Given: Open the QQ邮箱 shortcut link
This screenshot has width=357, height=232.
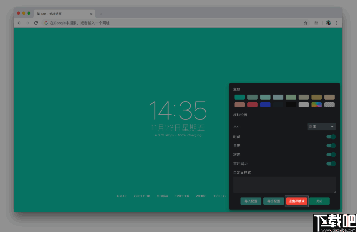Looking at the screenshot, I should pos(162,196).
